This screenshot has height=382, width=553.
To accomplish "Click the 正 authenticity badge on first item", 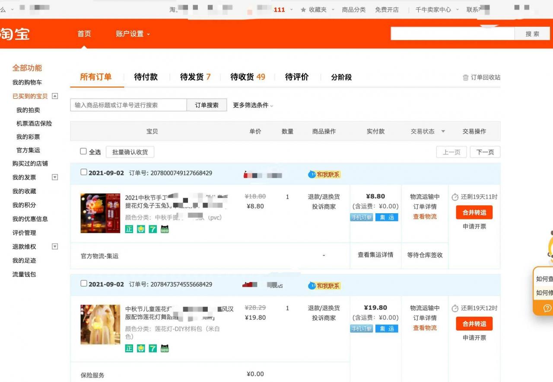I will coord(129,229).
